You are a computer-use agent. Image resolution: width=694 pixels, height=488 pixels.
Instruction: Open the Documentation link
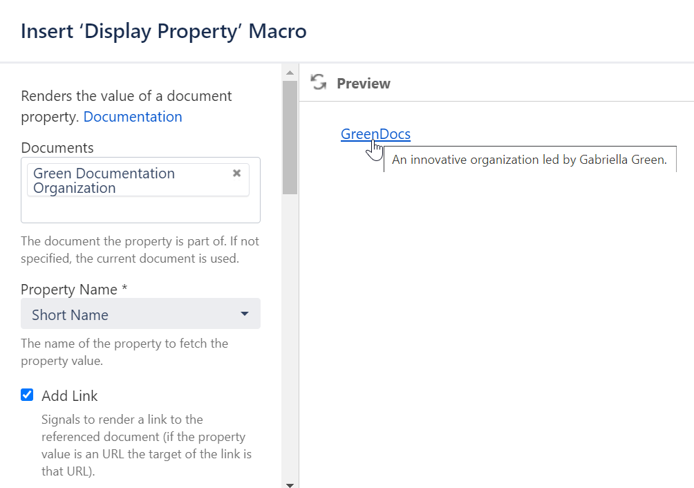point(133,117)
